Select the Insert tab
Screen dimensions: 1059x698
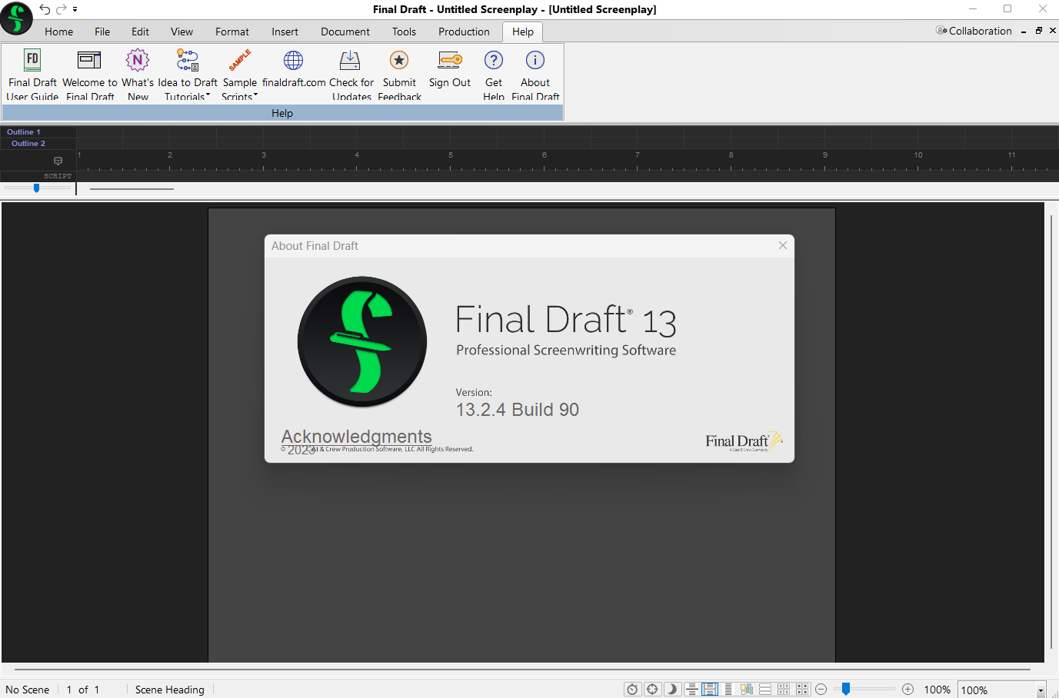(x=285, y=32)
